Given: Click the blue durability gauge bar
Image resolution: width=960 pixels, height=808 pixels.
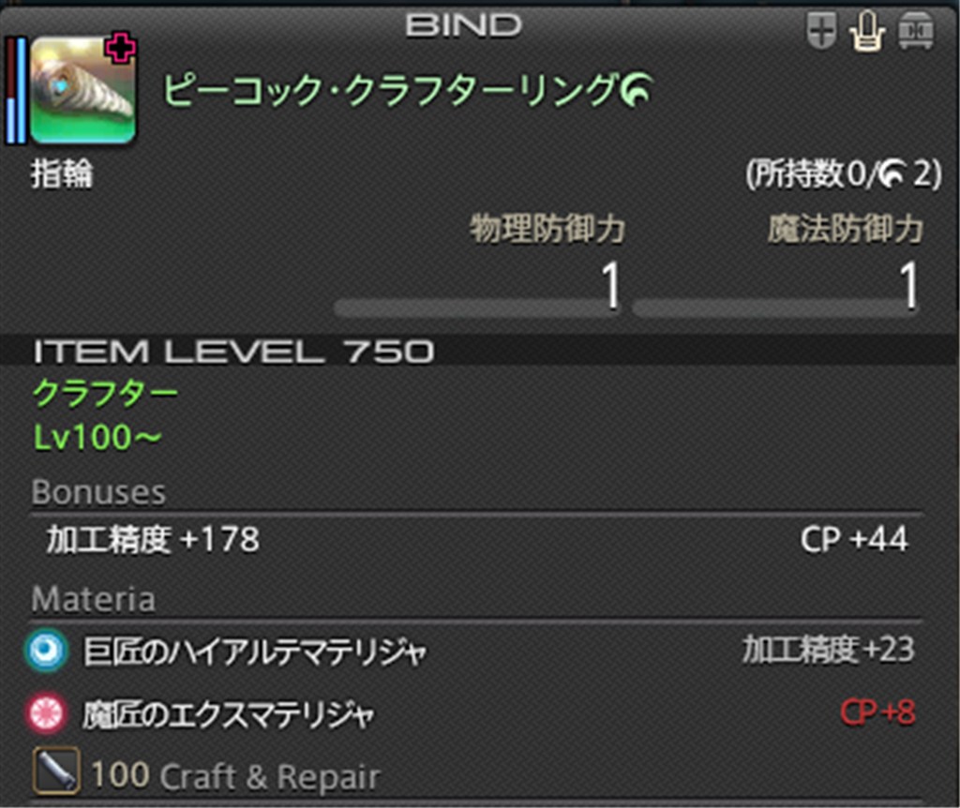Looking at the screenshot, I should point(21,90).
